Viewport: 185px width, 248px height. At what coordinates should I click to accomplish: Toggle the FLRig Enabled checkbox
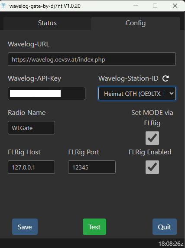point(152,167)
